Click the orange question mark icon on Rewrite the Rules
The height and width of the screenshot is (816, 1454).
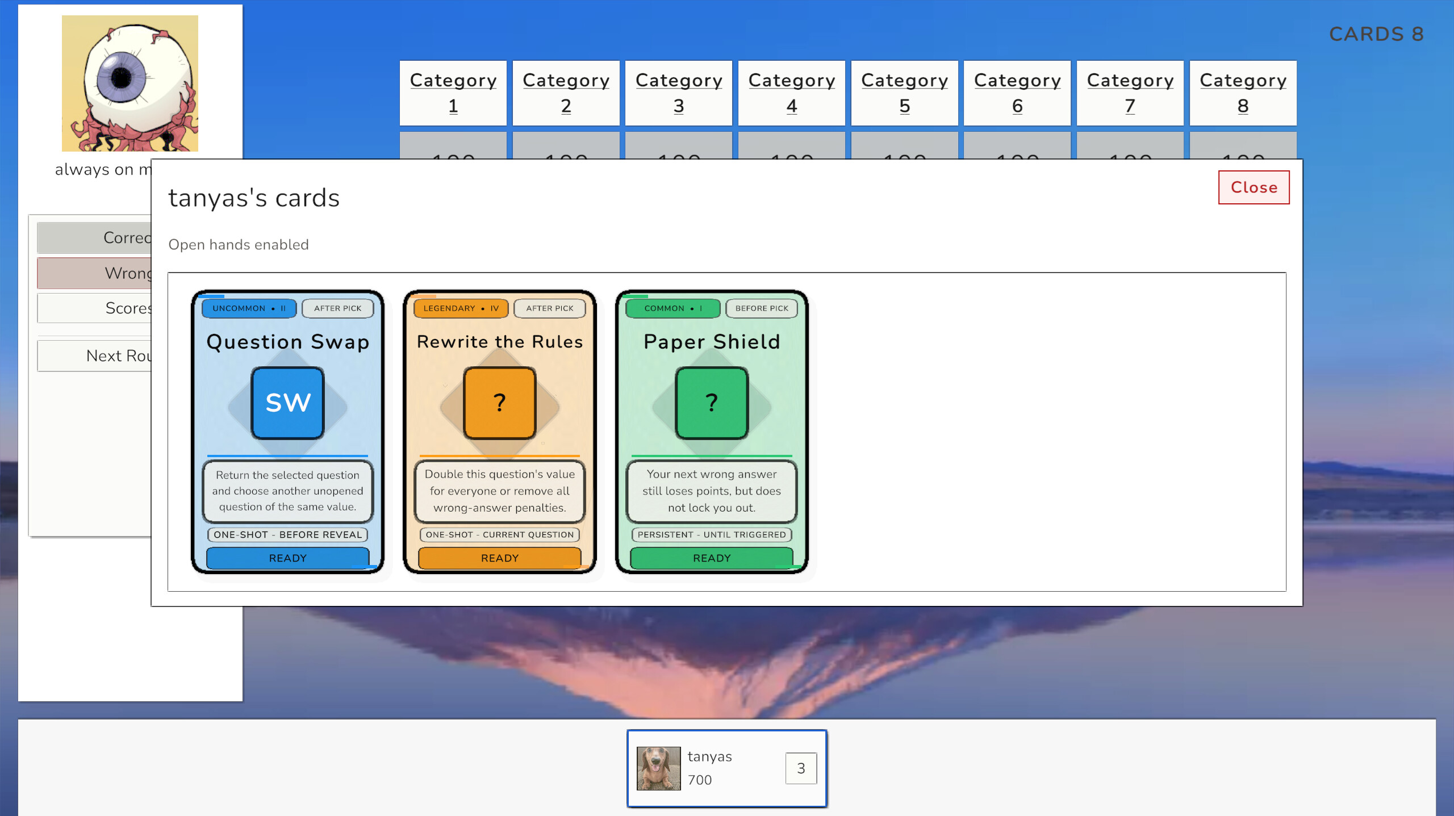click(x=500, y=403)
